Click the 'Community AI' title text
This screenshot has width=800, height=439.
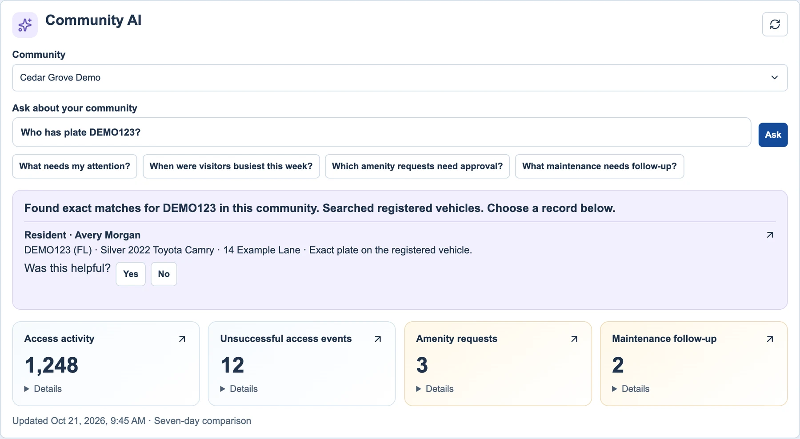coord(93,20)
